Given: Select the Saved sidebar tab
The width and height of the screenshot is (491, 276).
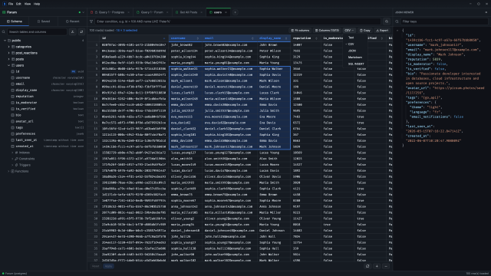Looking at the screenshot, I should (44, 21).
